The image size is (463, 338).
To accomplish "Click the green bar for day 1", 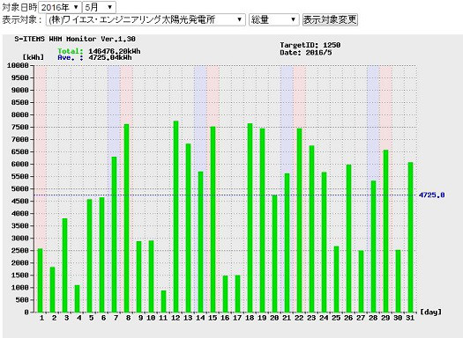I will click(x=41, y=280).
